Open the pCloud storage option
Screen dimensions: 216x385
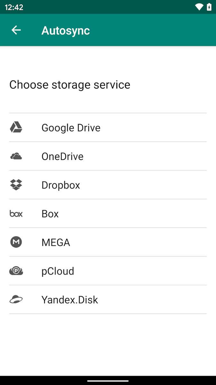[x=58, y=271]
